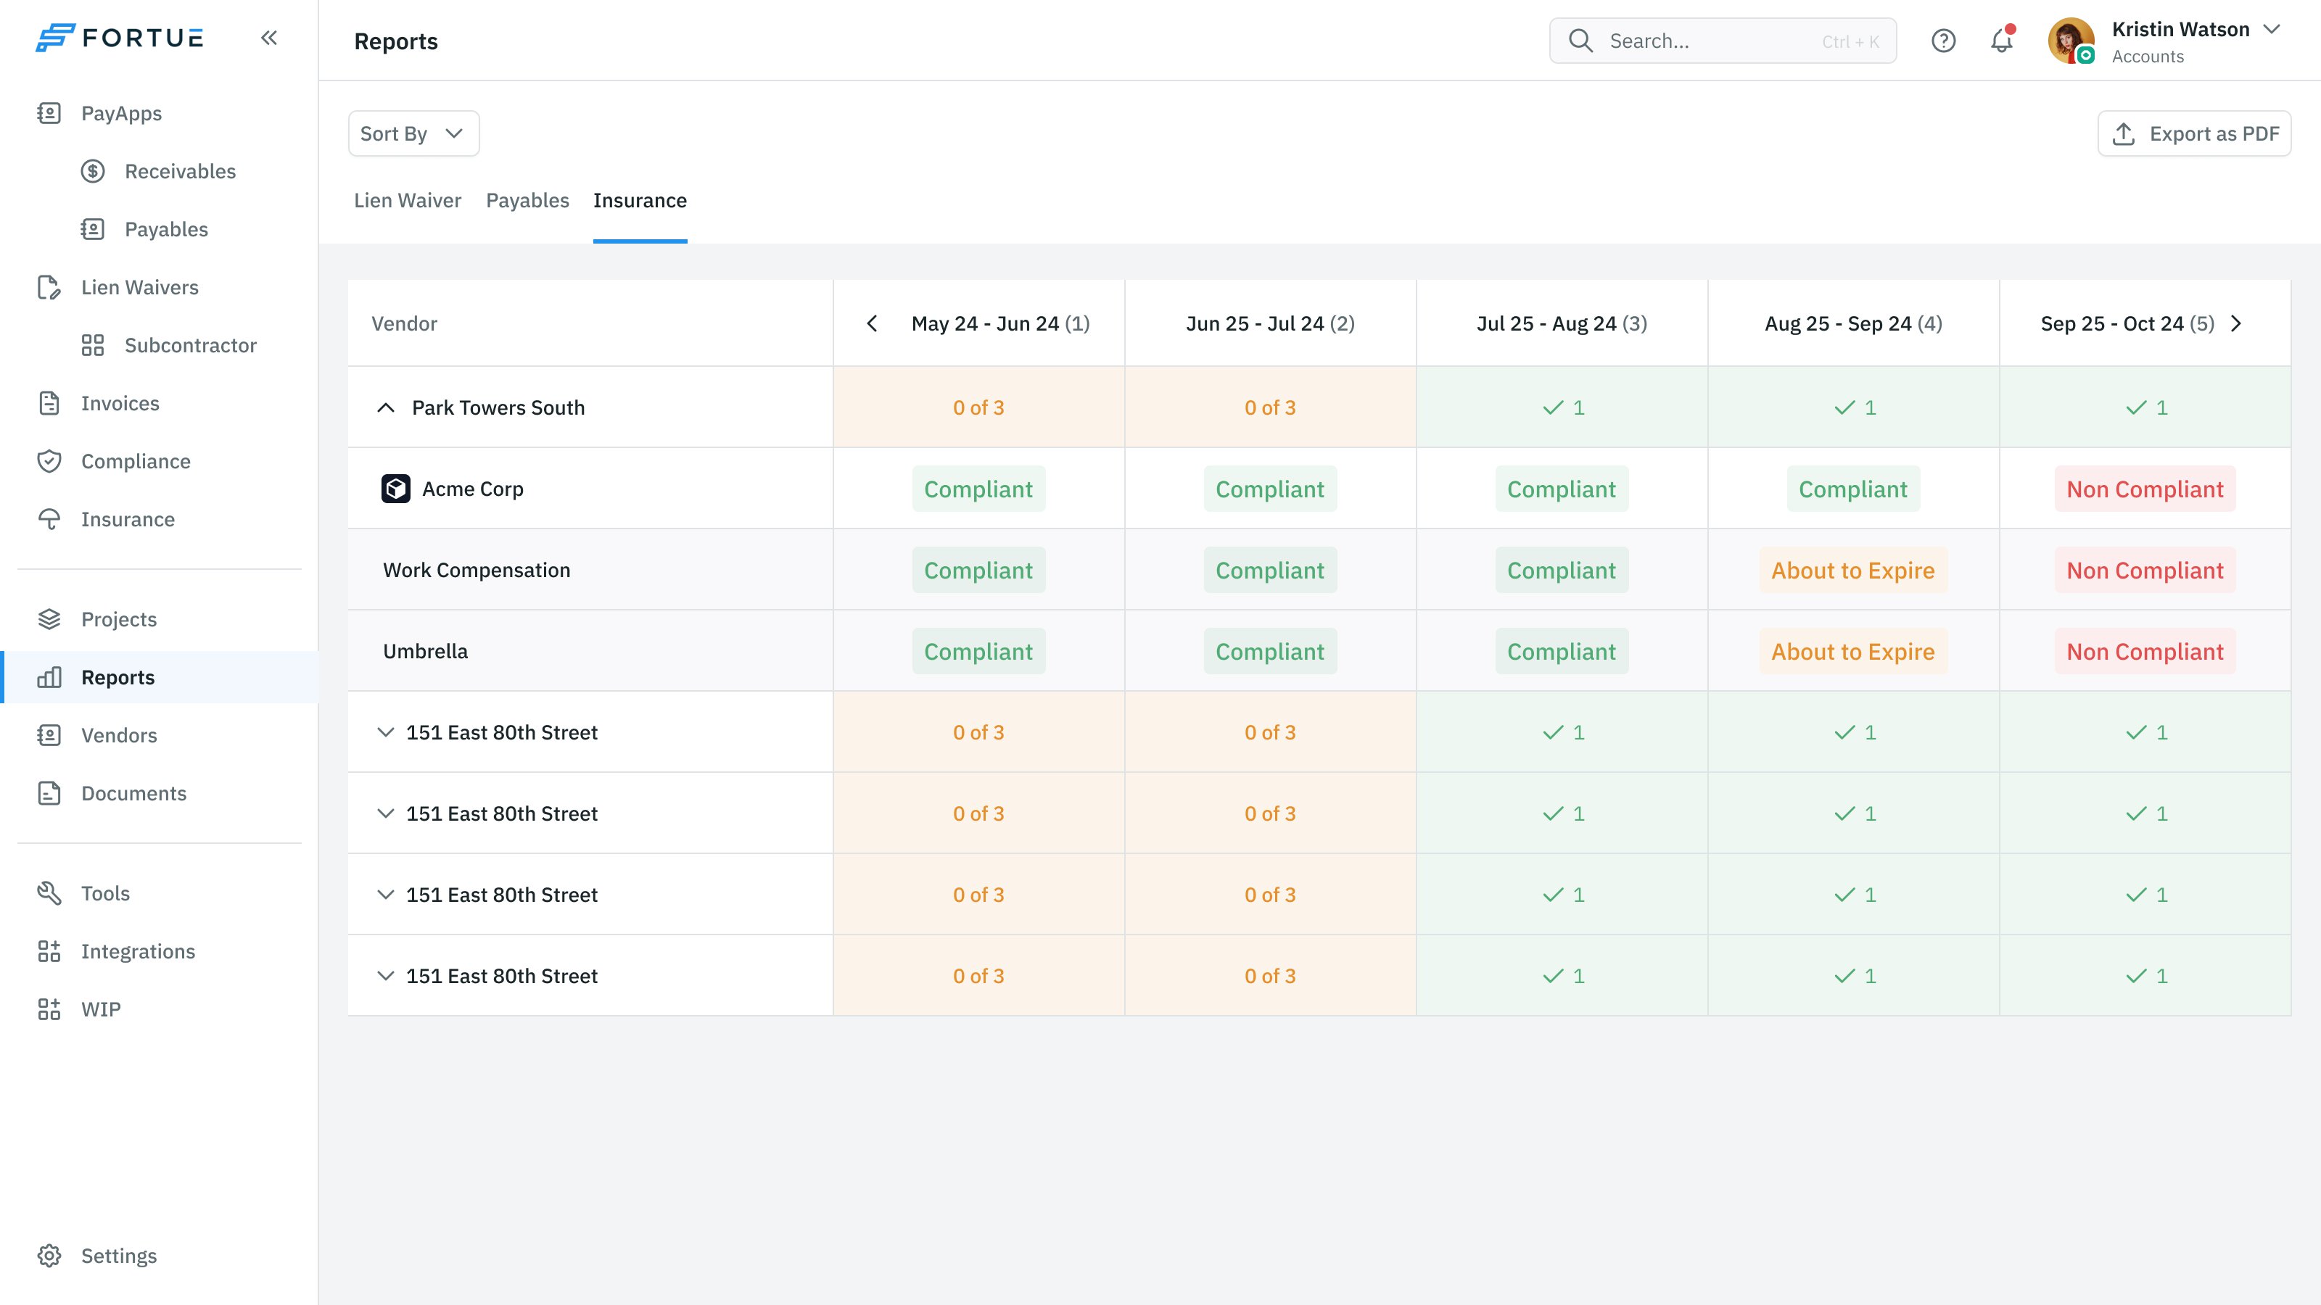Select the Insurance report tab
Image resolution: width=2321 pixels, height=1305 pixels.
(640, 201)
